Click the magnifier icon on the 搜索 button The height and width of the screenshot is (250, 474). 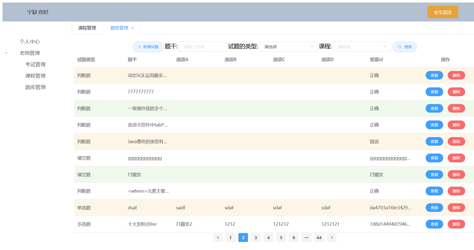pos(399,47)
